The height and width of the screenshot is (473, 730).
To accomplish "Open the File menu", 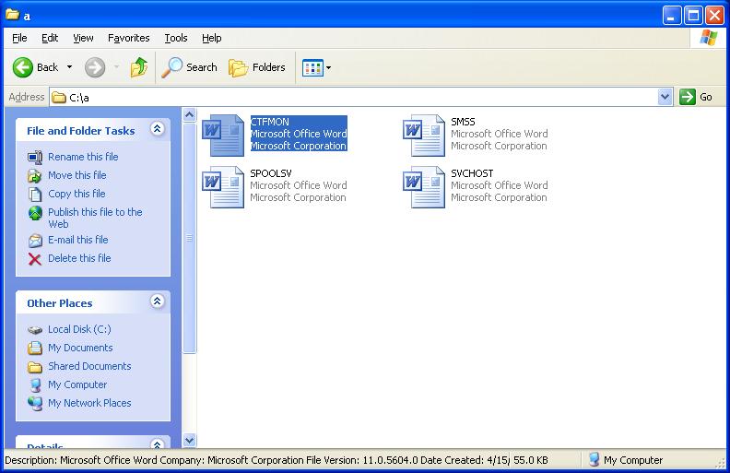I will [x=19, y=38].
